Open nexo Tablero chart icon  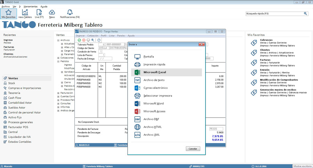tap(25, 14)
